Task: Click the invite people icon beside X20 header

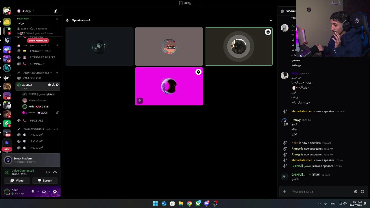Action: coord(56,11)
